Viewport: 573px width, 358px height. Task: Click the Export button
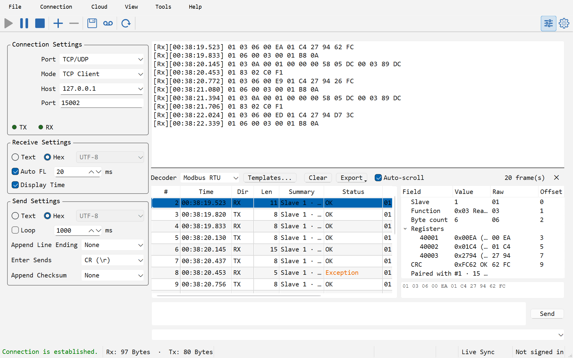click(352, 178)
